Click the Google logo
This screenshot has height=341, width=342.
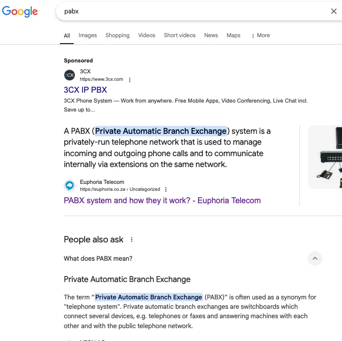click(20, 11)
